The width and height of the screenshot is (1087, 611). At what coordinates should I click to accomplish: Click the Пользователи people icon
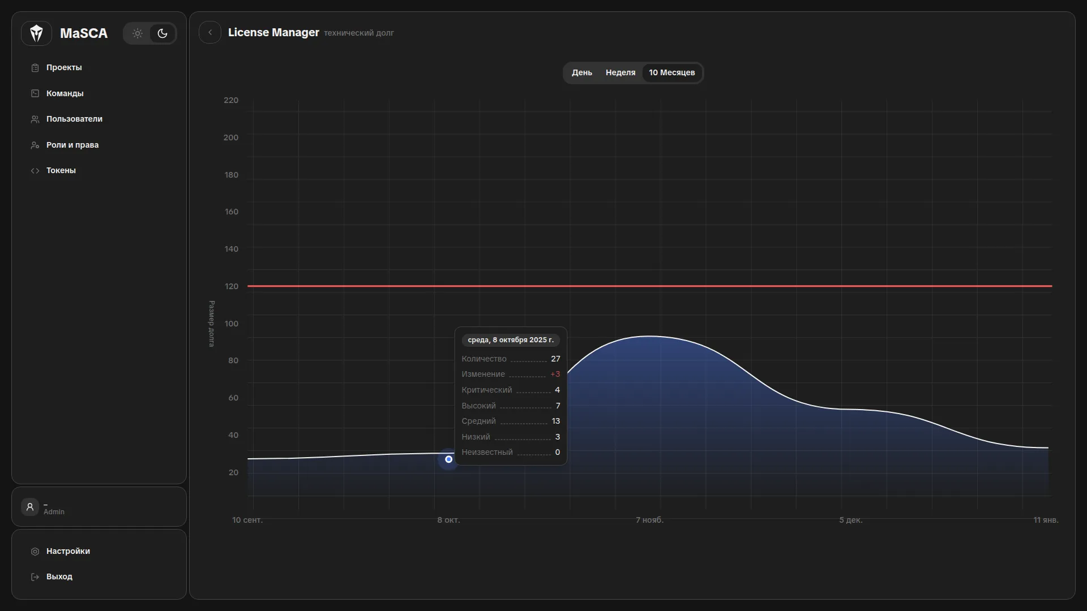[x=35, y=119]
